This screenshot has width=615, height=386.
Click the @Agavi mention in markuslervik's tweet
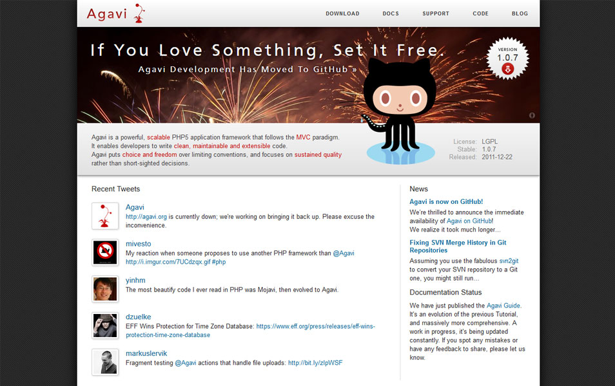[186, 363]
